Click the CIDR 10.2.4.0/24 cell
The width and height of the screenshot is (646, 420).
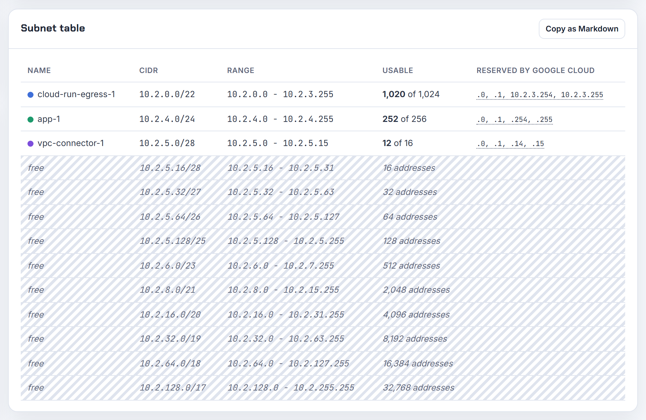click(x=167, y=119)
